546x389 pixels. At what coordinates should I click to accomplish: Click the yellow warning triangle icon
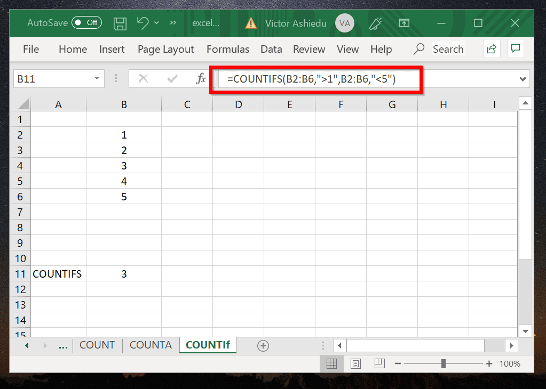coord(251,23)
